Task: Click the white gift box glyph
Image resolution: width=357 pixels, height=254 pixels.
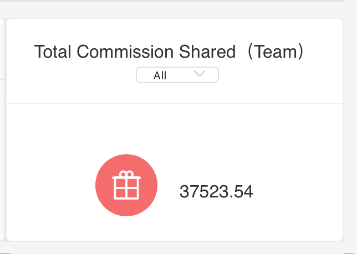Action: (x=126, y=185)
